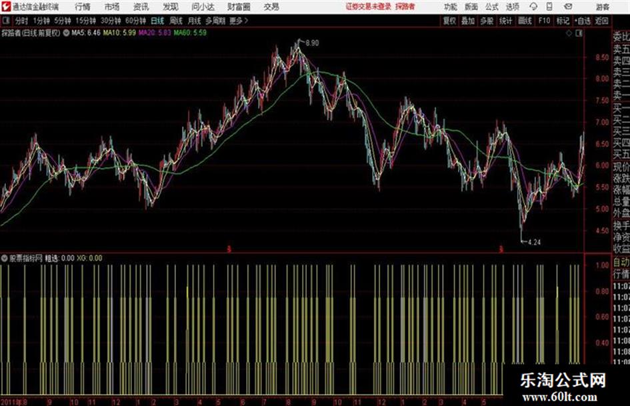Switch to the 60分钟 period

pos(136,21)
